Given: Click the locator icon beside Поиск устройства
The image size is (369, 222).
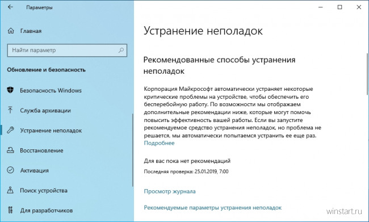Looking at the screenshot, I should coord(10,190).
